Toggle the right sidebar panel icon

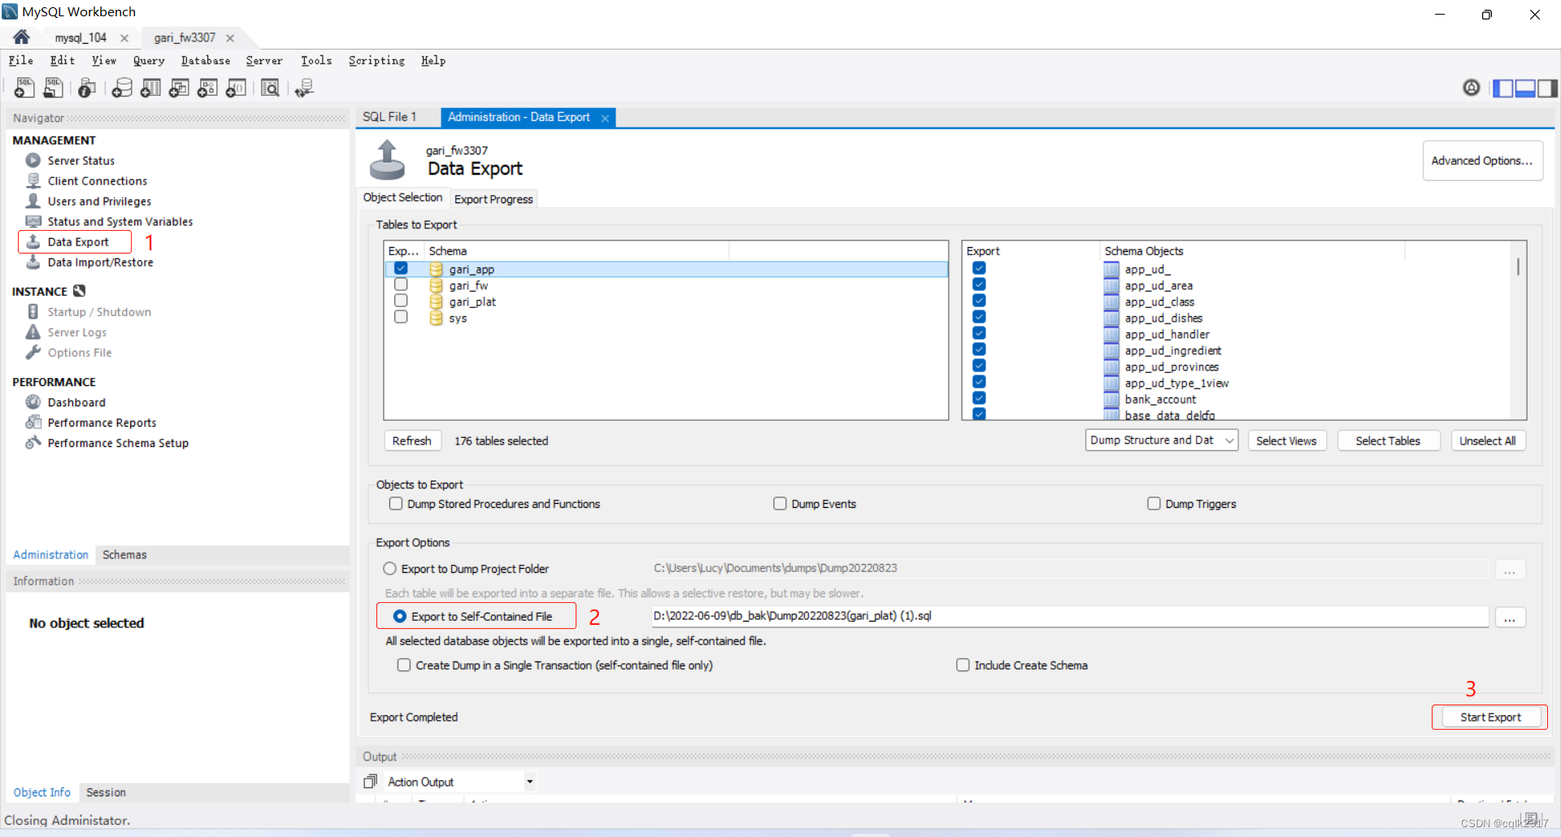click(1547, 88)
